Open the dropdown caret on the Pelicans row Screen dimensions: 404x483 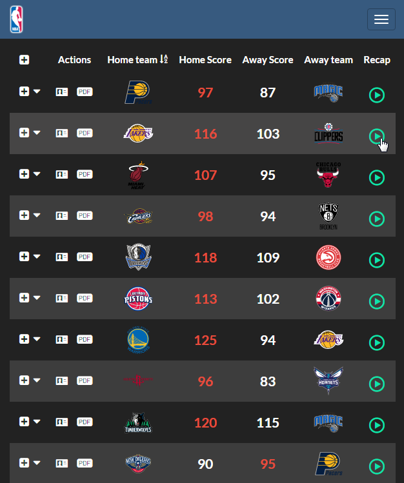tap(37, 463)
